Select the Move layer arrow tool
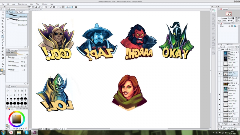 click(x=3, y=21)
